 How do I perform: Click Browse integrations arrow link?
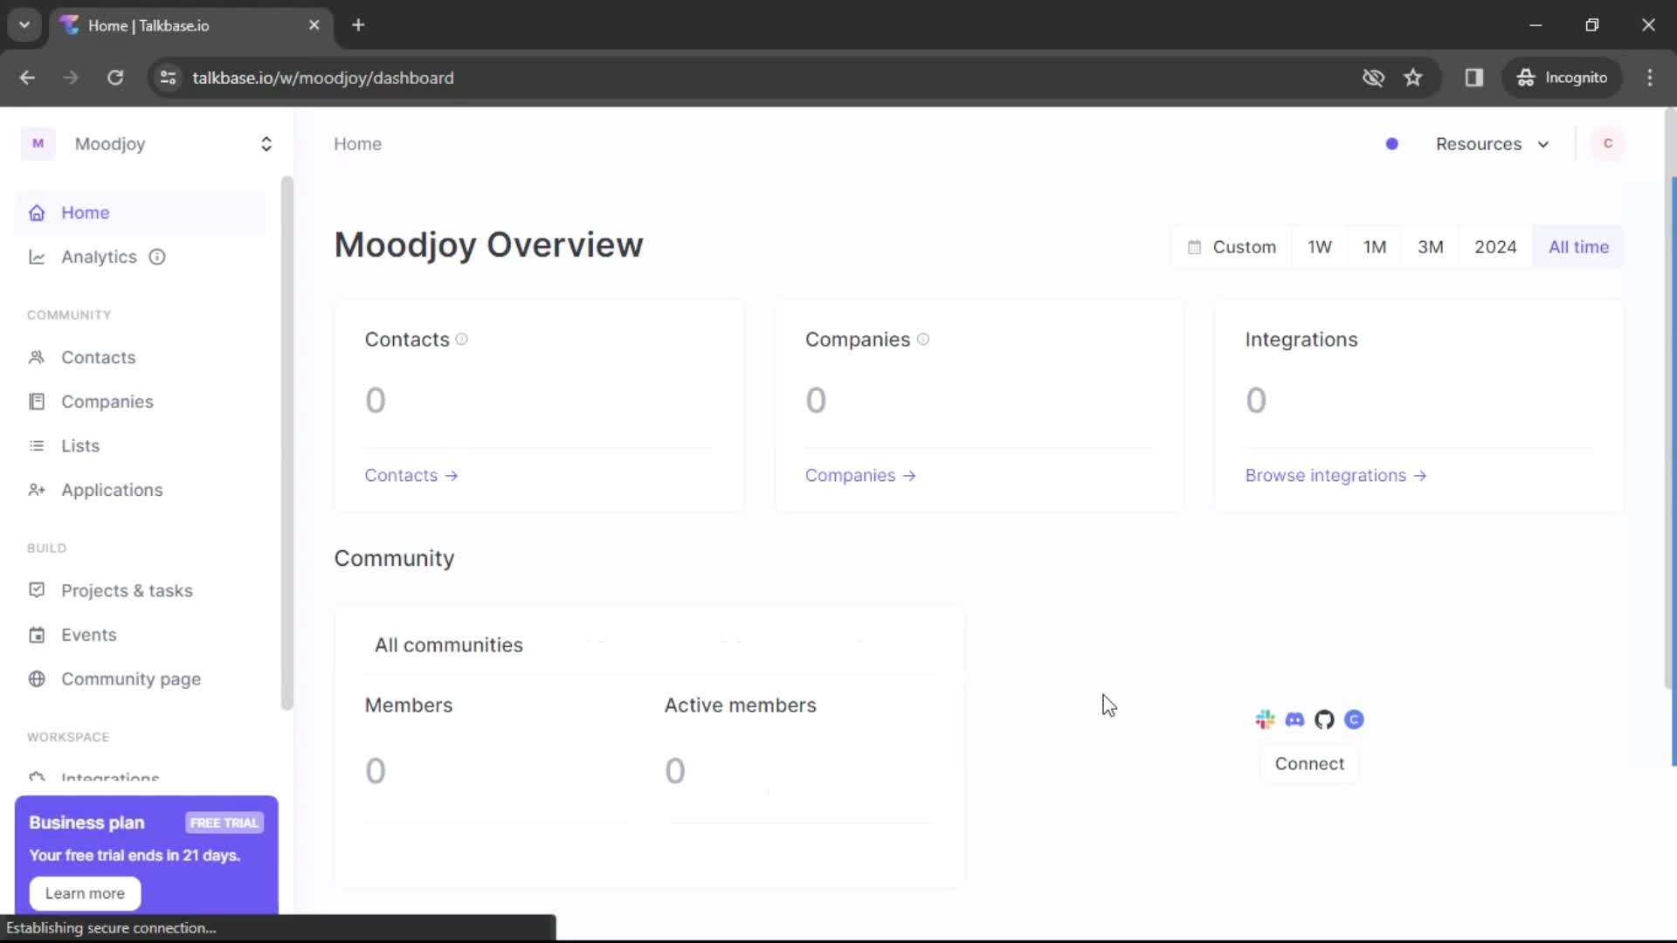point(1336,476)
